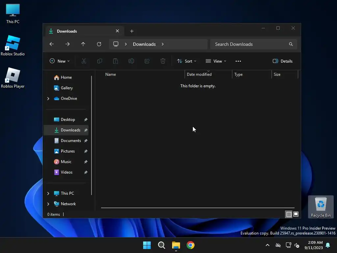Switch to large thumbnails view icon in status bar

coord(296,214)
